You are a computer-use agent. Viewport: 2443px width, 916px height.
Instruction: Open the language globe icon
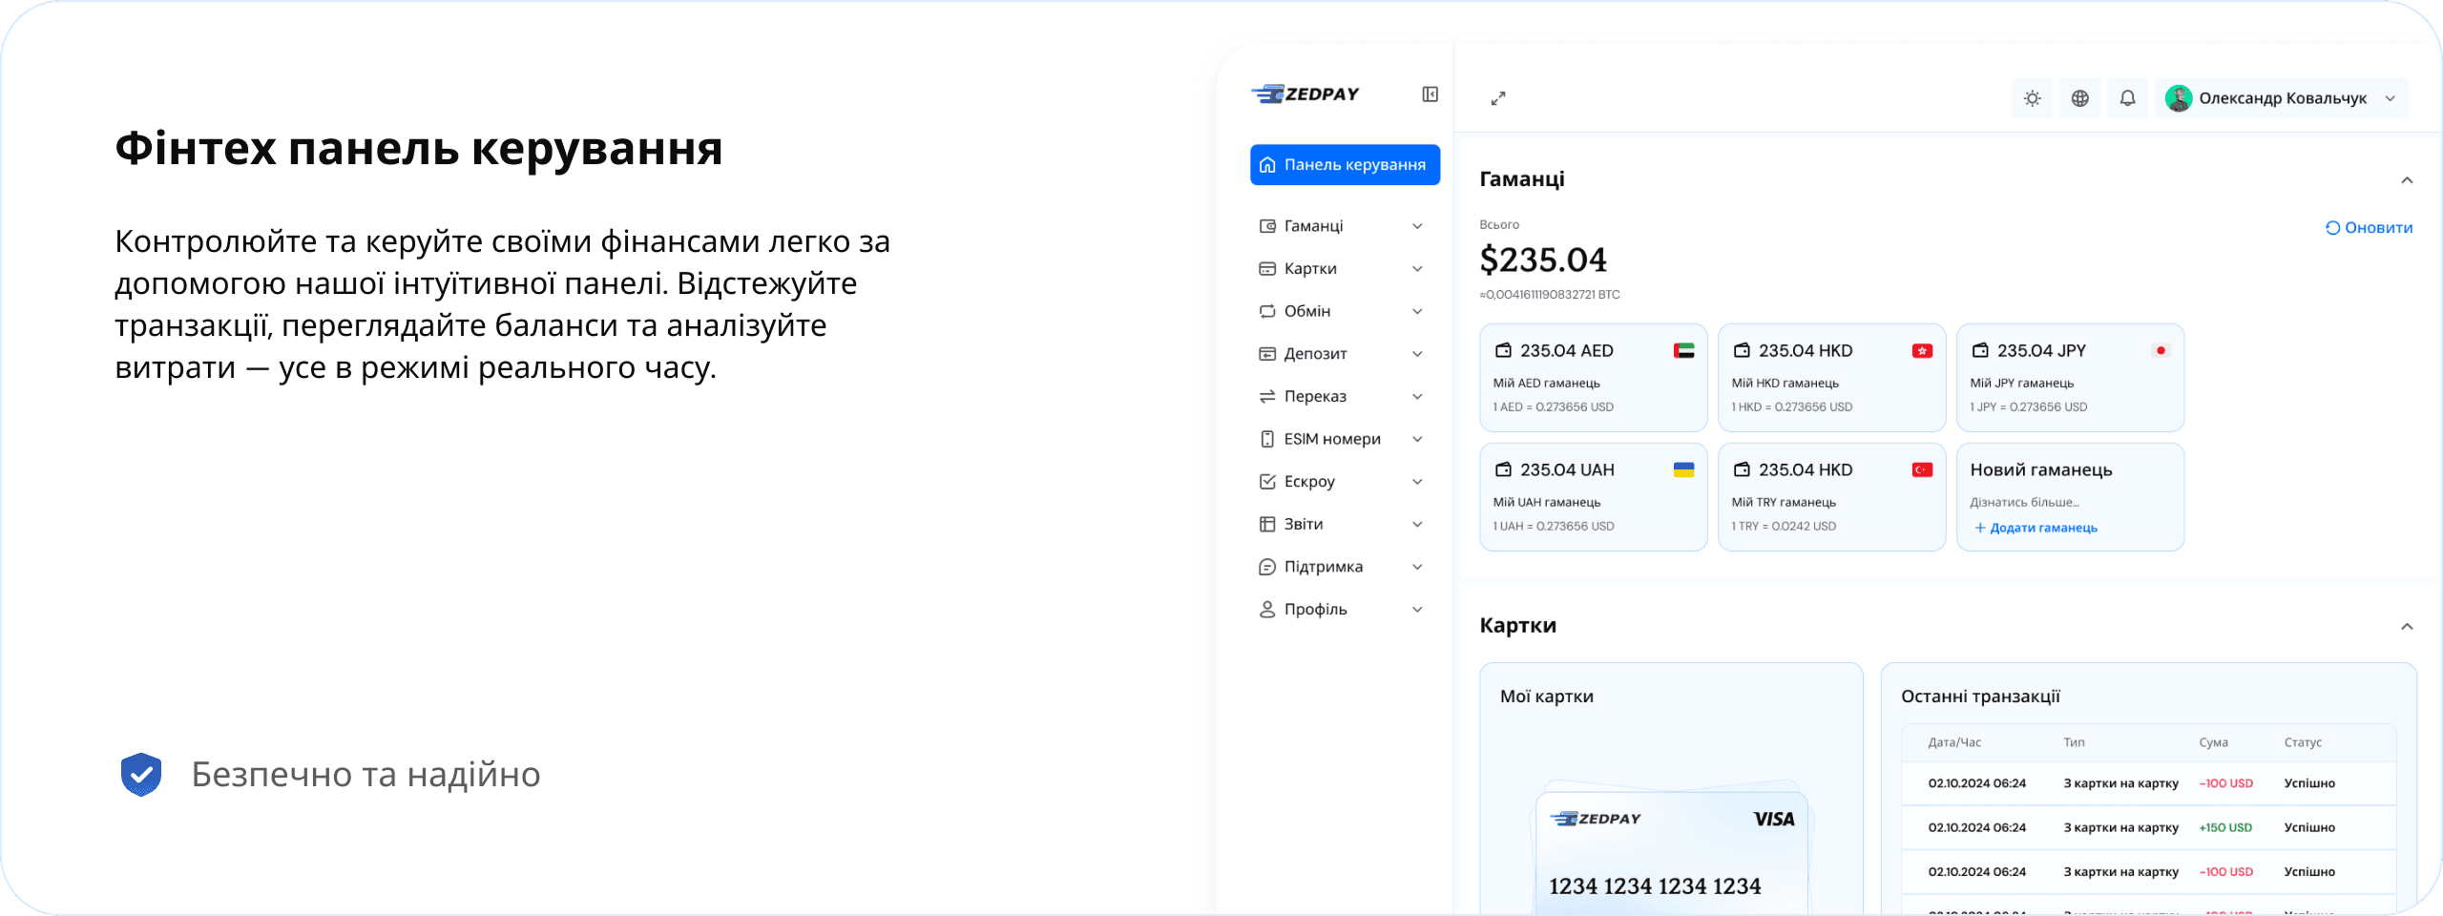[x=2079, y=98]
